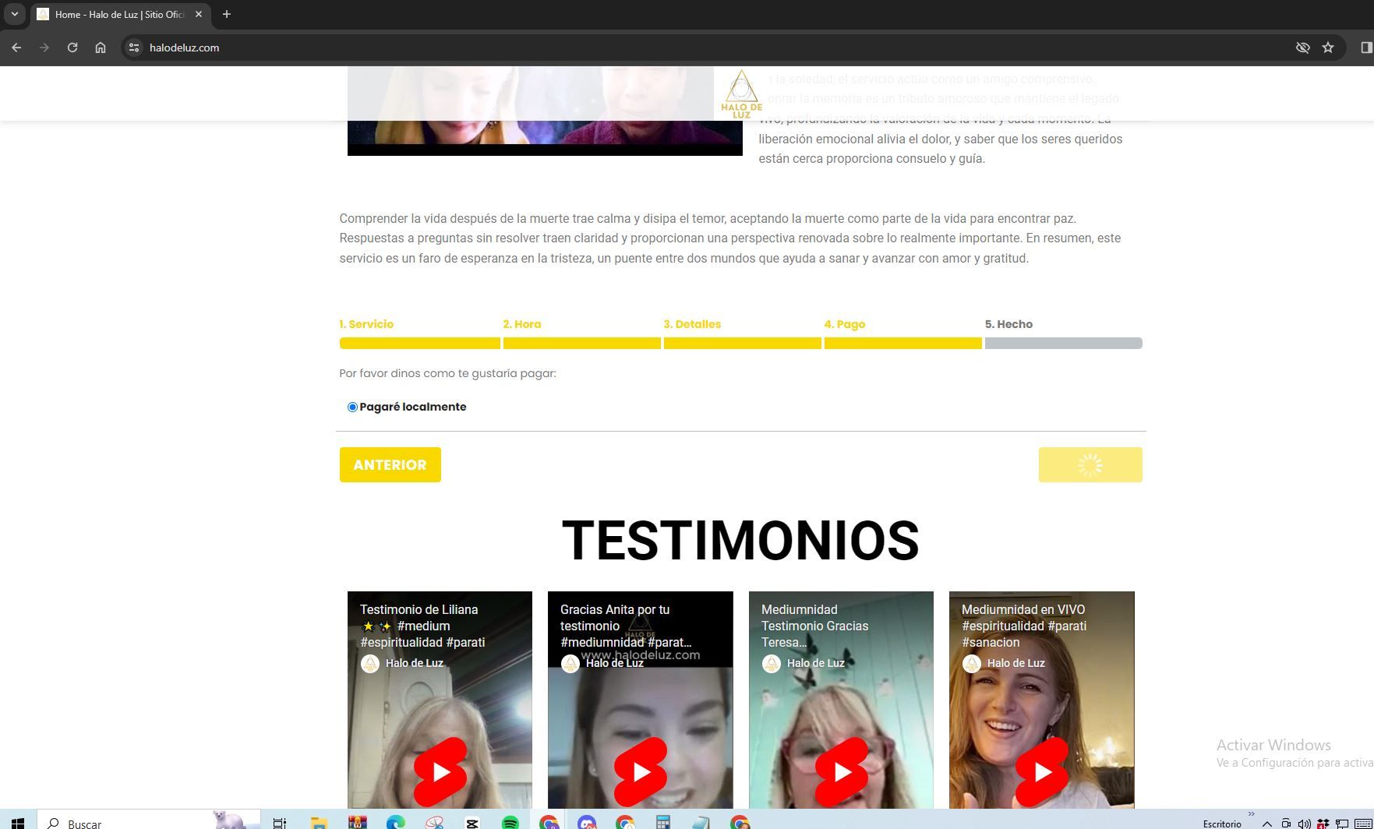Reload the halodeluz.com page
Image resolution: width=1374 pixels, height=829 pixels.
coord(72,48)
